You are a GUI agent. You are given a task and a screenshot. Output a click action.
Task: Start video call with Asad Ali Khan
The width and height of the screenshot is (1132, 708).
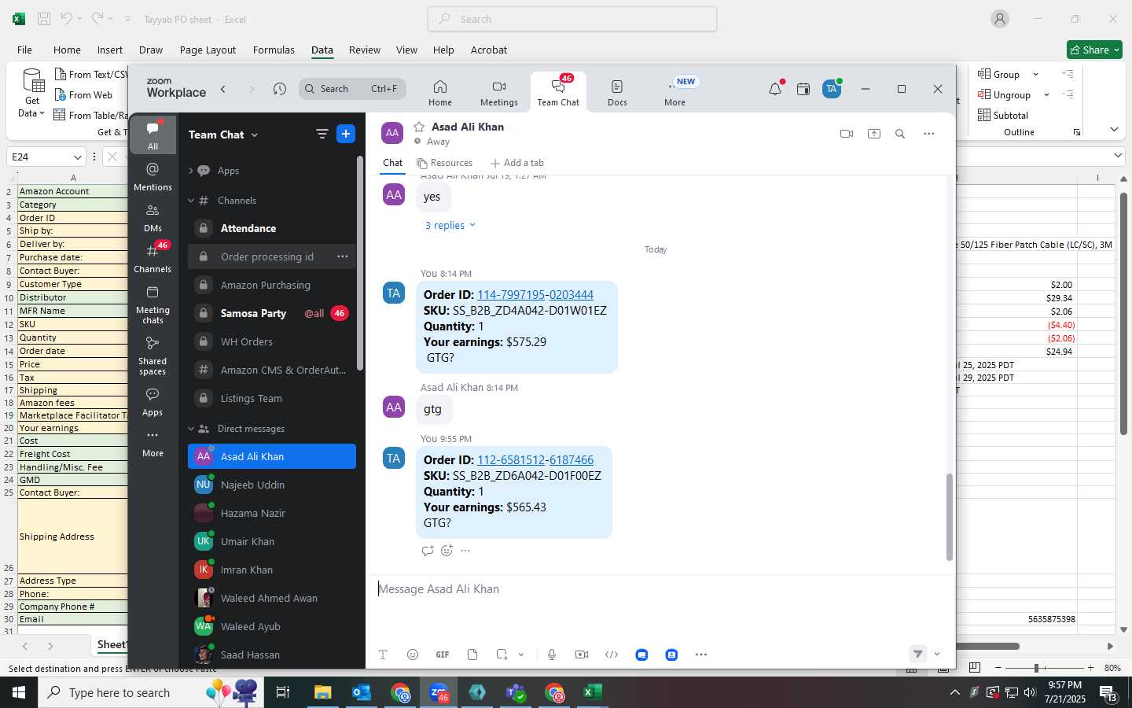pyautogui.click(x=847, y=134)
